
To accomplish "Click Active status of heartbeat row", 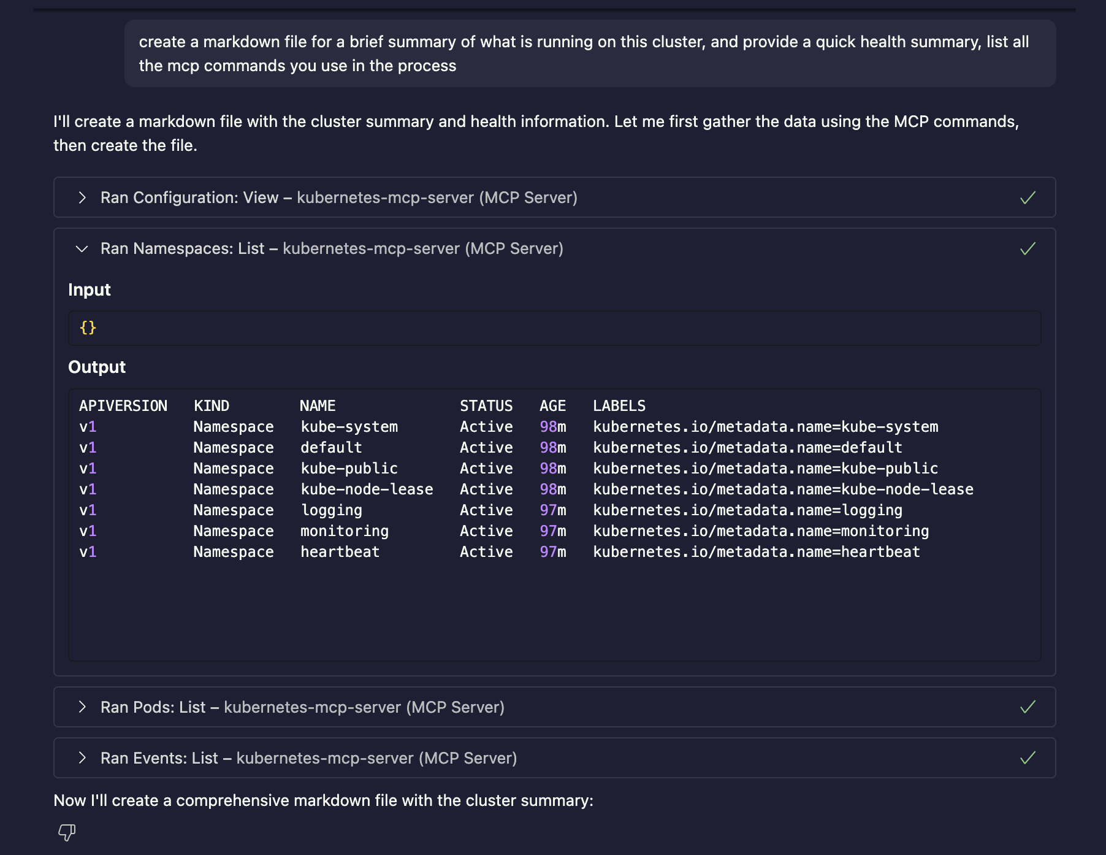I will [x=486, y=552].
